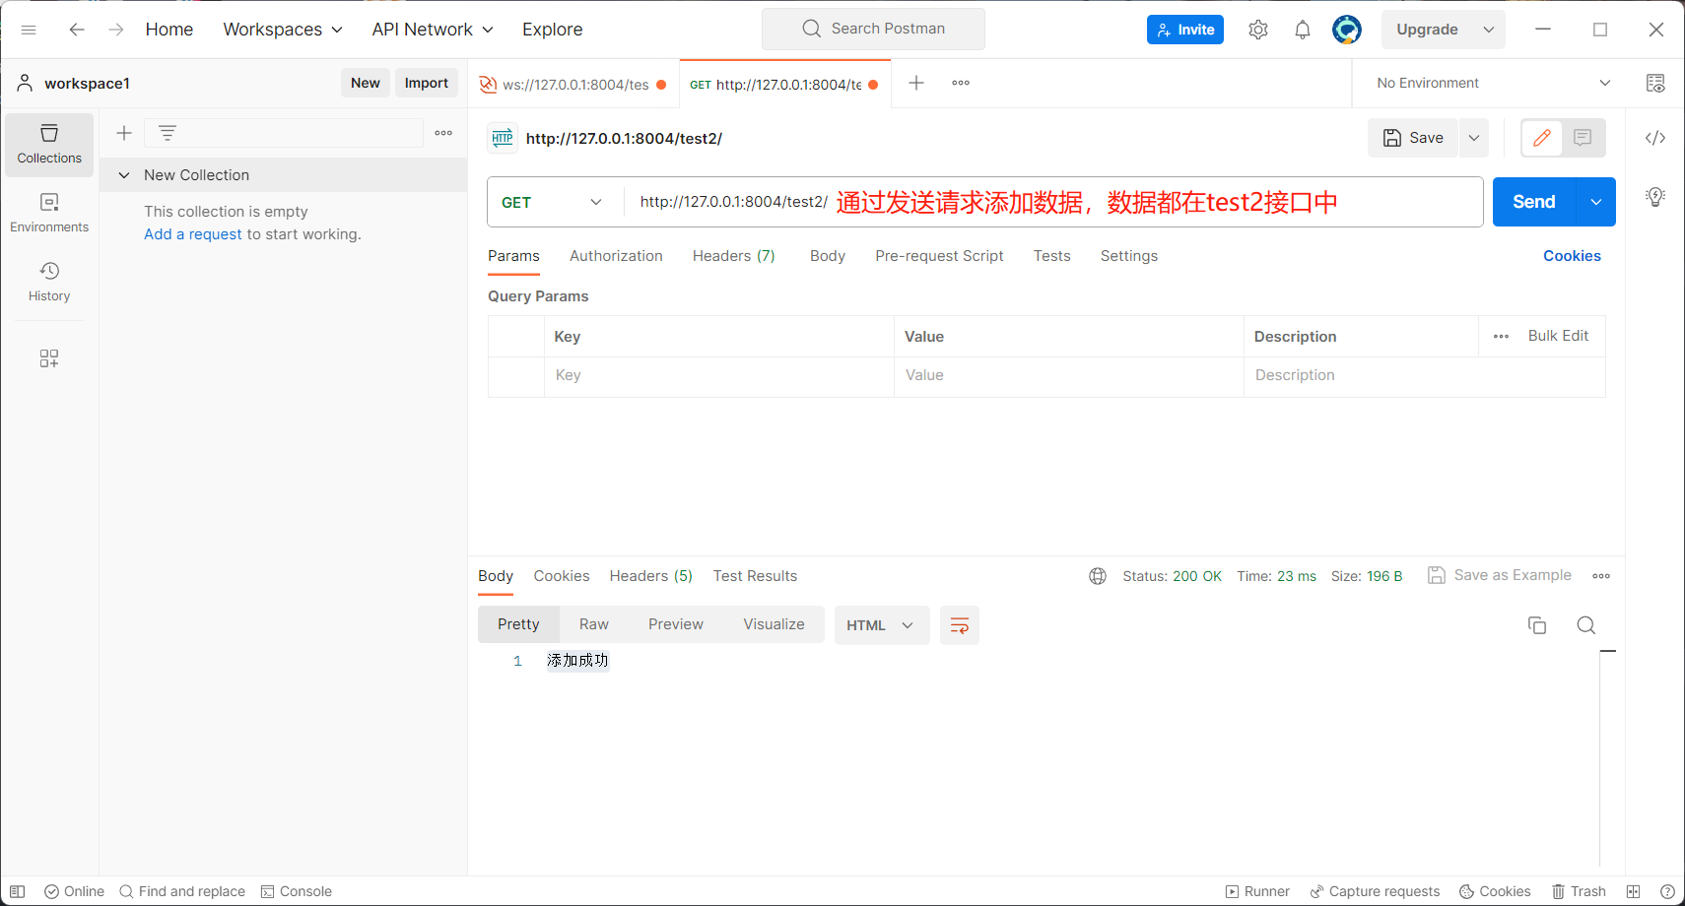Open Trash from the status bar
The width and height of the screenshot is (1685, 906).
point(1579,891)
